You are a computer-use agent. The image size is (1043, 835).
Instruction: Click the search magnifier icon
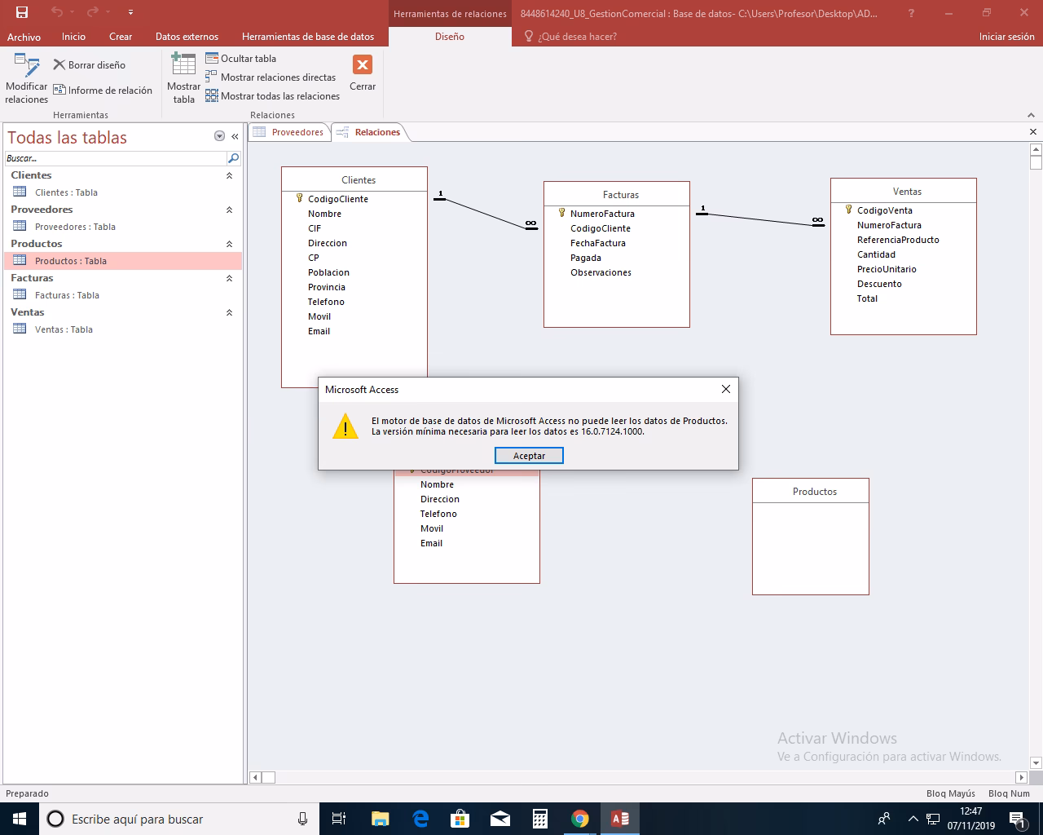(x=233, y=158)
